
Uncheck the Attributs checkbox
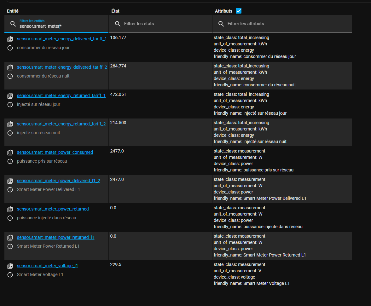point(239,11)
